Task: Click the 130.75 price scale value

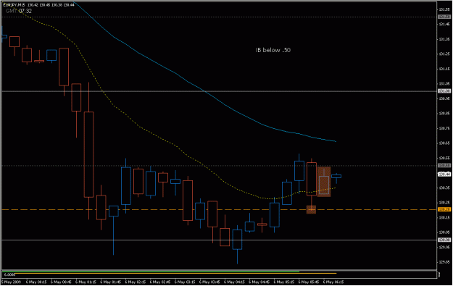Action: coord(444,128)
